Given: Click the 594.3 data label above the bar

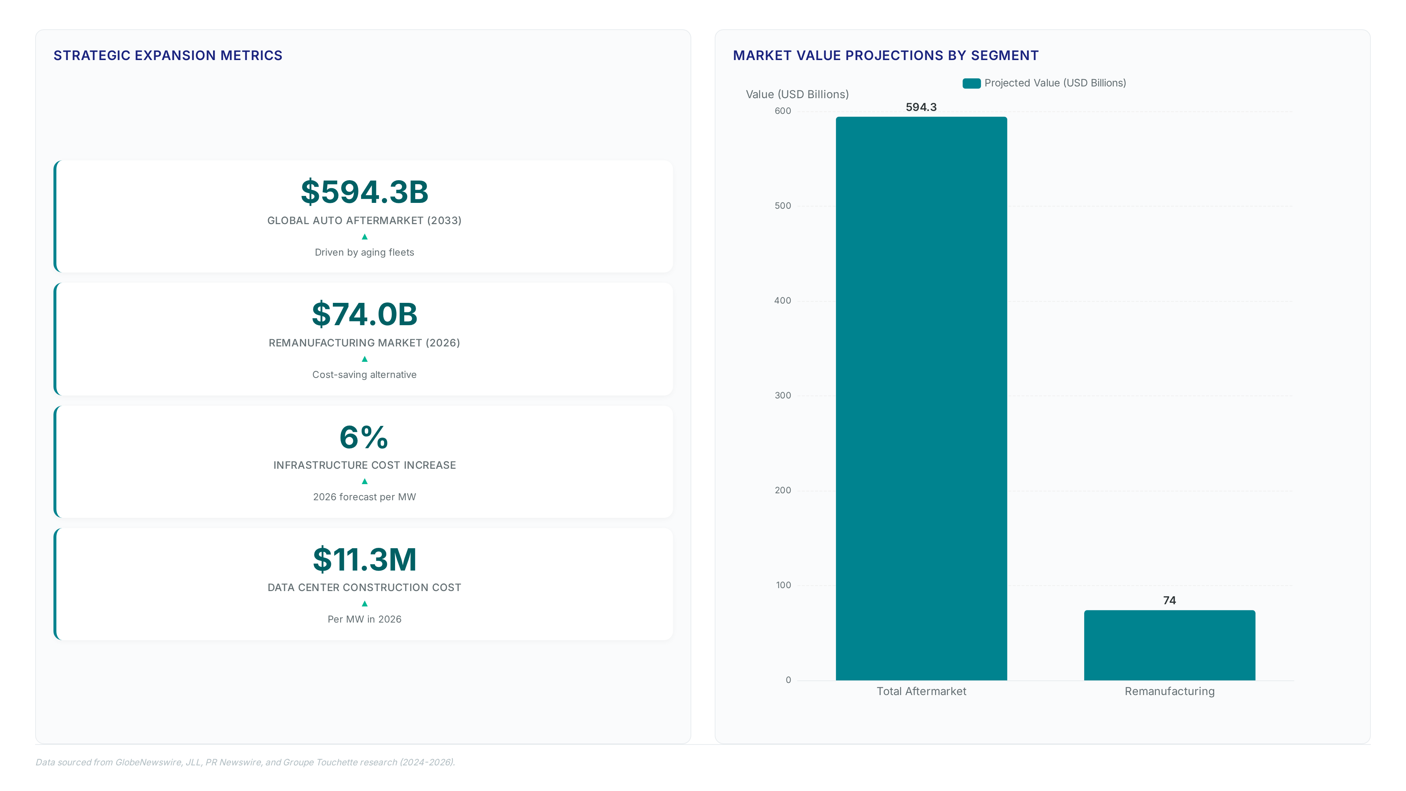Looking at the screenshot, I should [921, 107].
